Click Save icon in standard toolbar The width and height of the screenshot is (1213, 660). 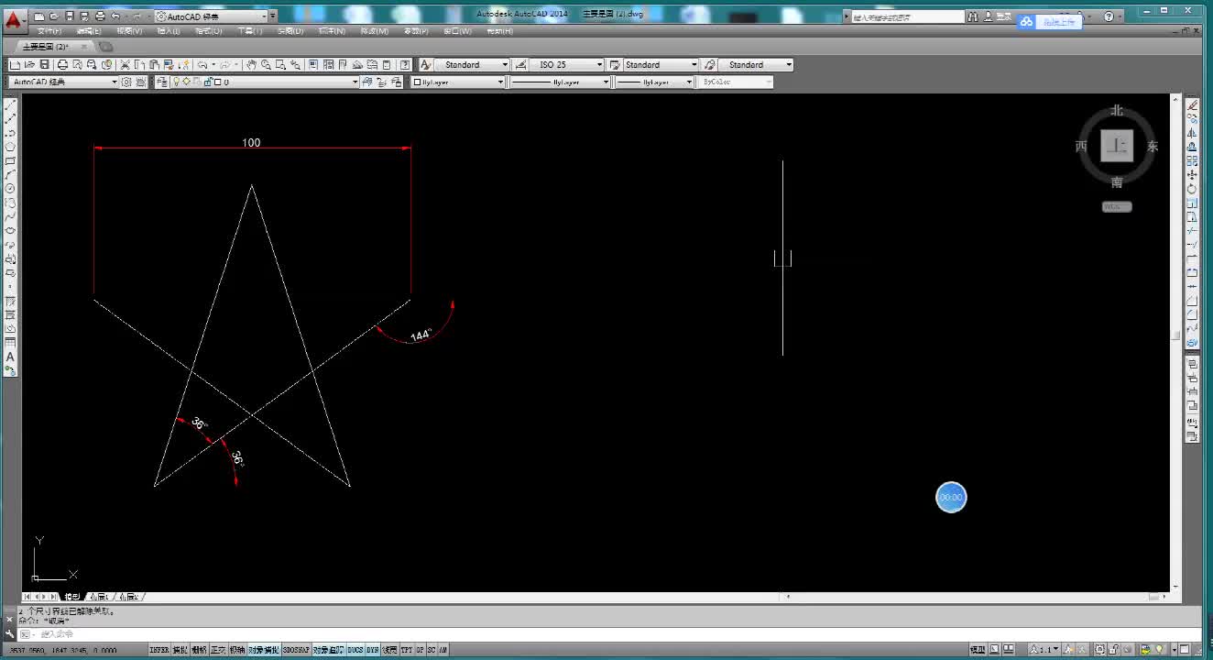point(45,64)
